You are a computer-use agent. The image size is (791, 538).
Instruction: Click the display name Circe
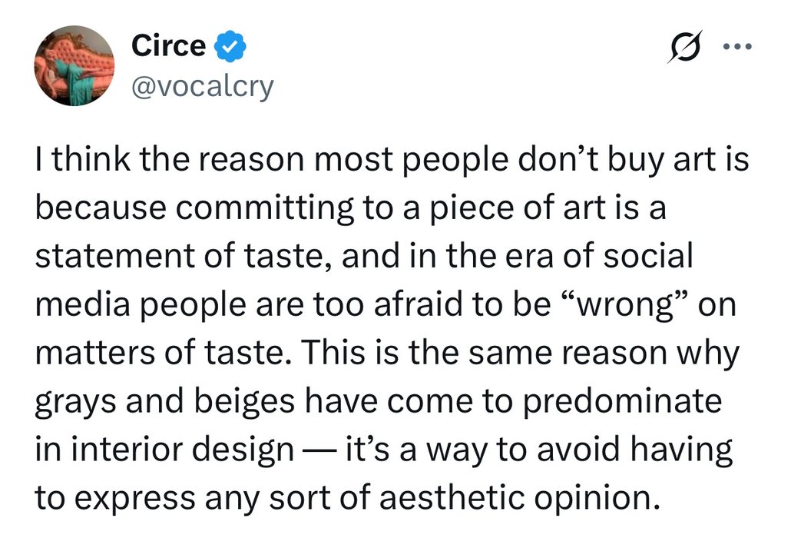(168, 46)
